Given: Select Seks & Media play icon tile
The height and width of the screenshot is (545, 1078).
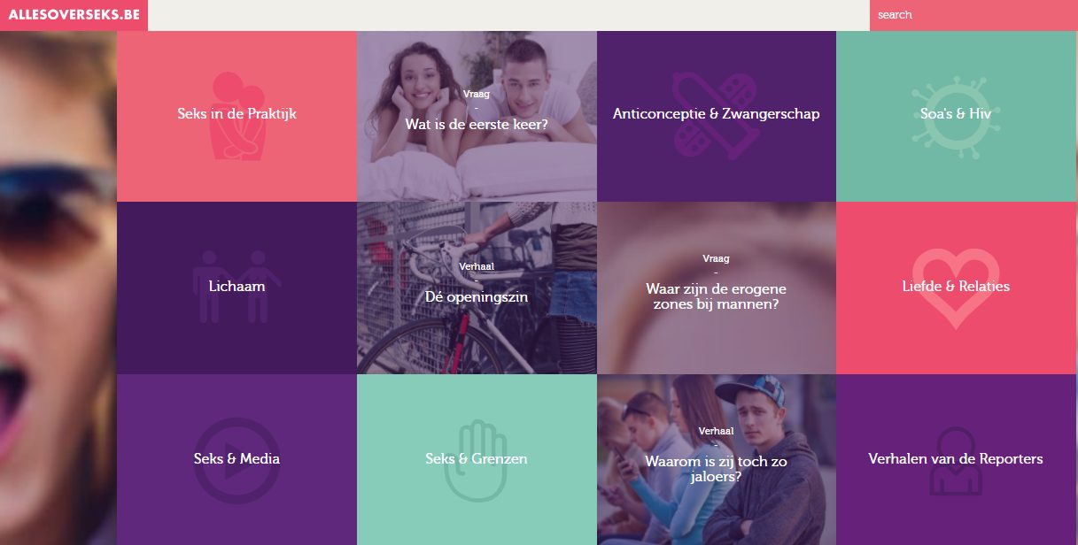Looking at the screenshot, I should (237, 459).
